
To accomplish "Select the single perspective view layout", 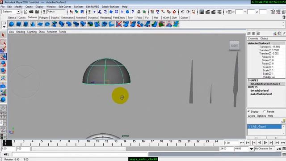I will coord(3,108).
